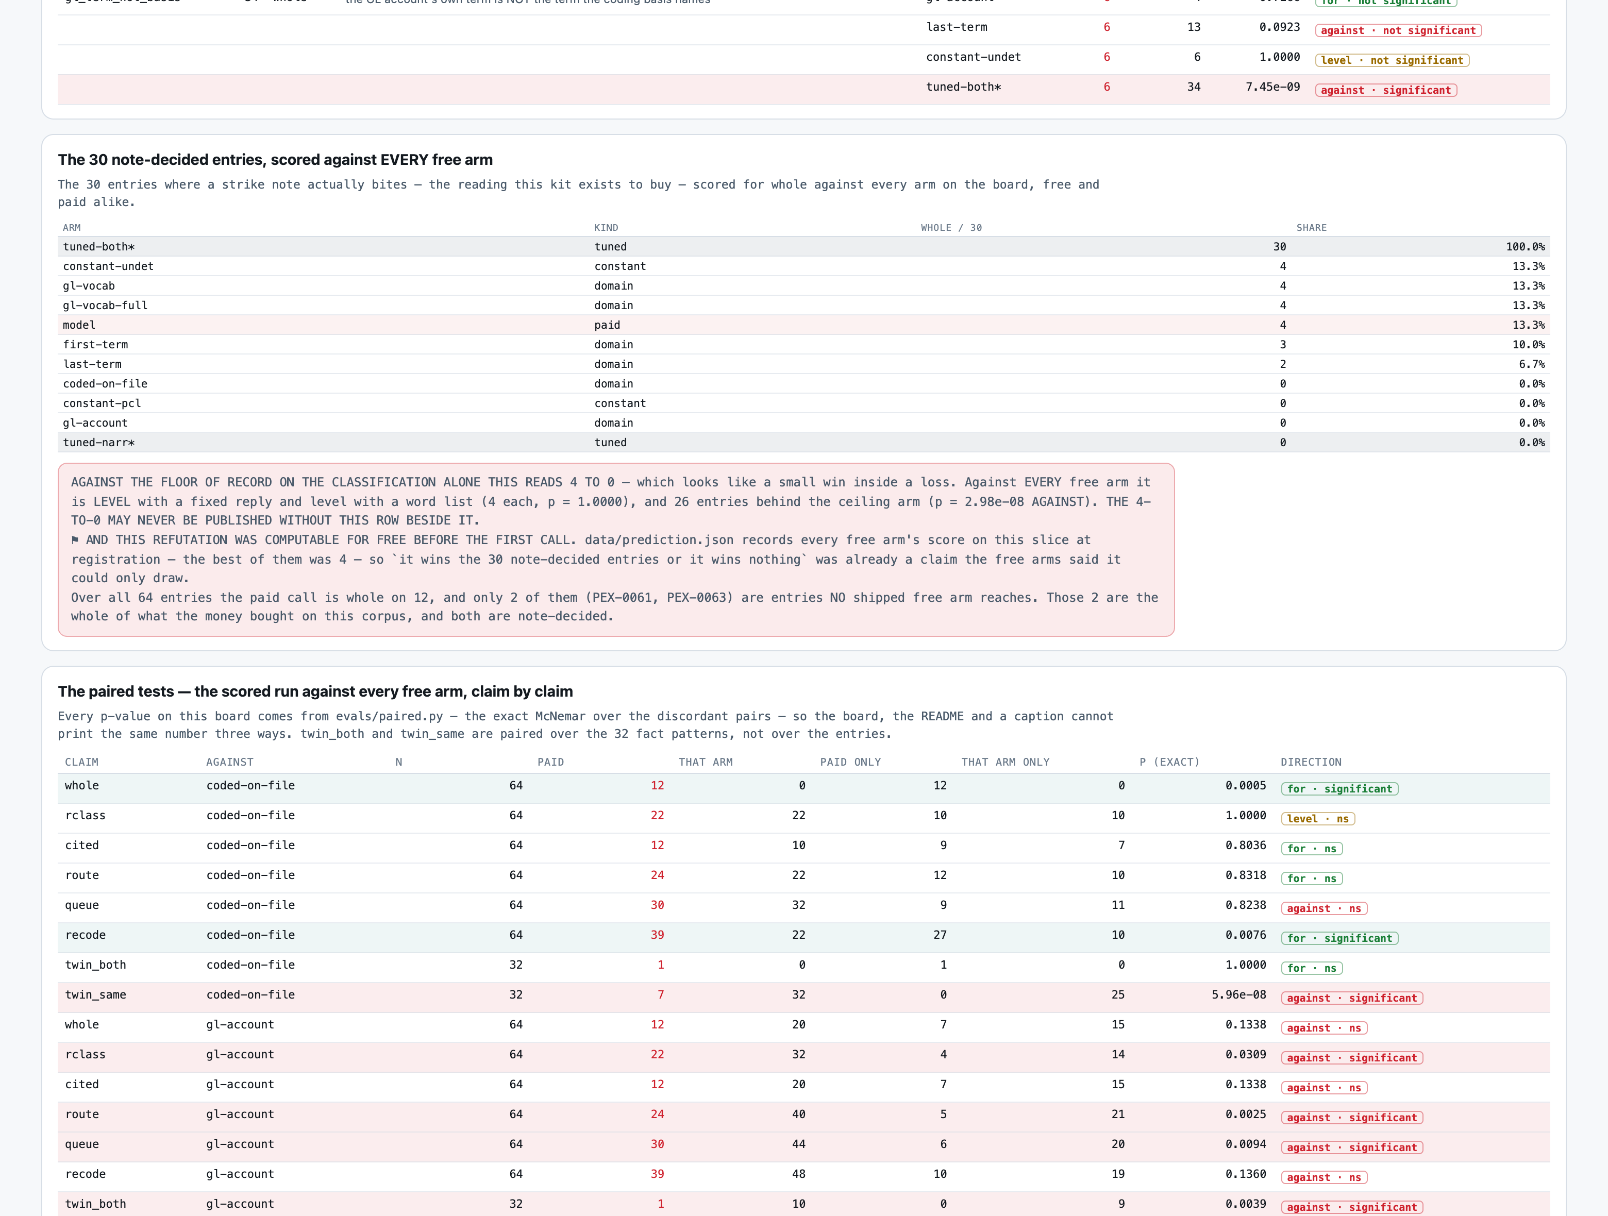Click the THAT ARM ONLY column header
Viewport: 1608px width, 1216px height.
coord(1006,762)
